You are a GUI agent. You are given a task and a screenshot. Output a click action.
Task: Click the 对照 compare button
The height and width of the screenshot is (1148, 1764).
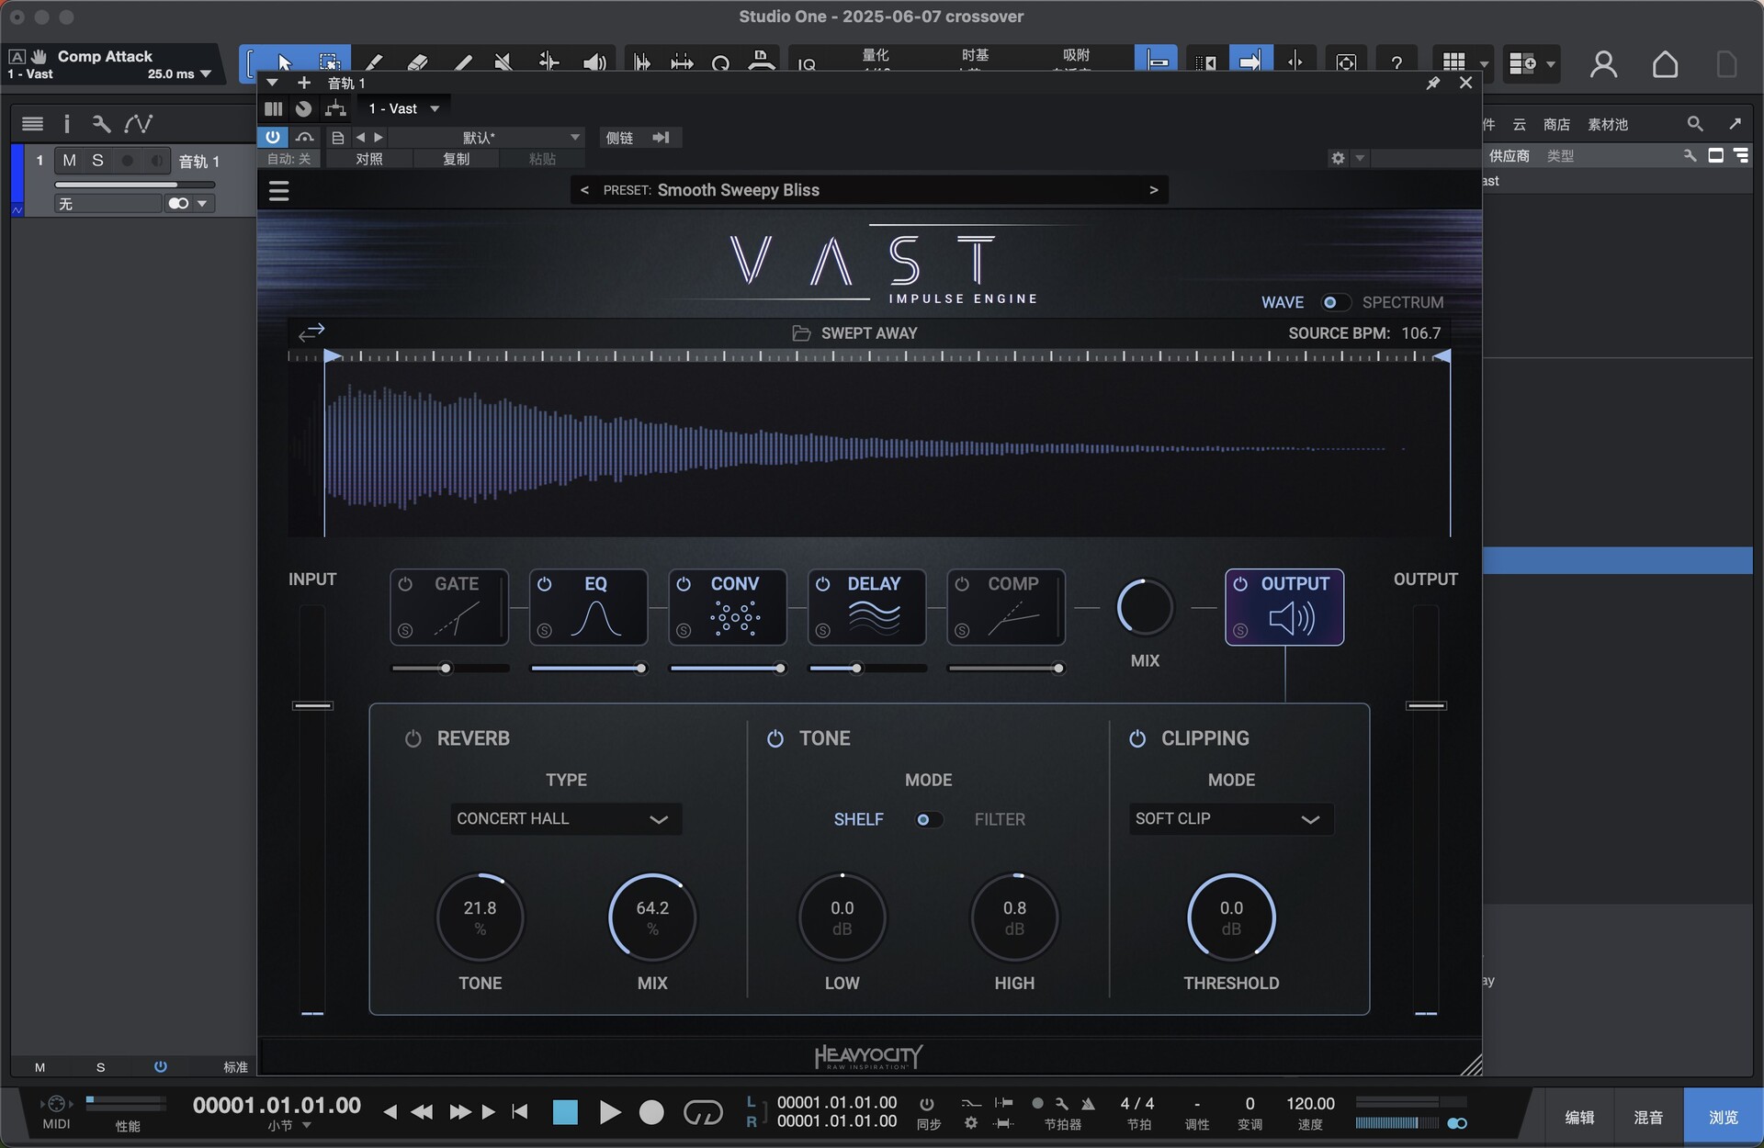pyautogui.click(x=369, y=159)
